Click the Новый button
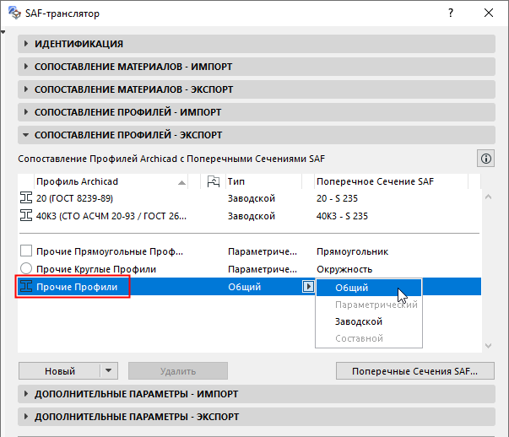 tap(60, 370)
